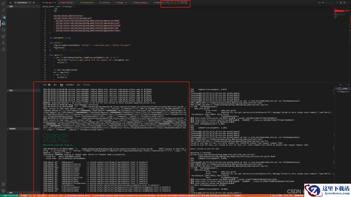Expand the Call Stack section

click(24, 129)
